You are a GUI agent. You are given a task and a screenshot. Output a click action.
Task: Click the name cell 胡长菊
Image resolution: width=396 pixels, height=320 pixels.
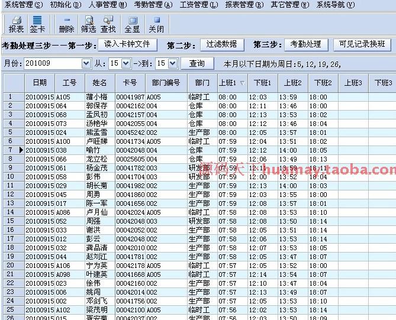(x=100, y=186)
